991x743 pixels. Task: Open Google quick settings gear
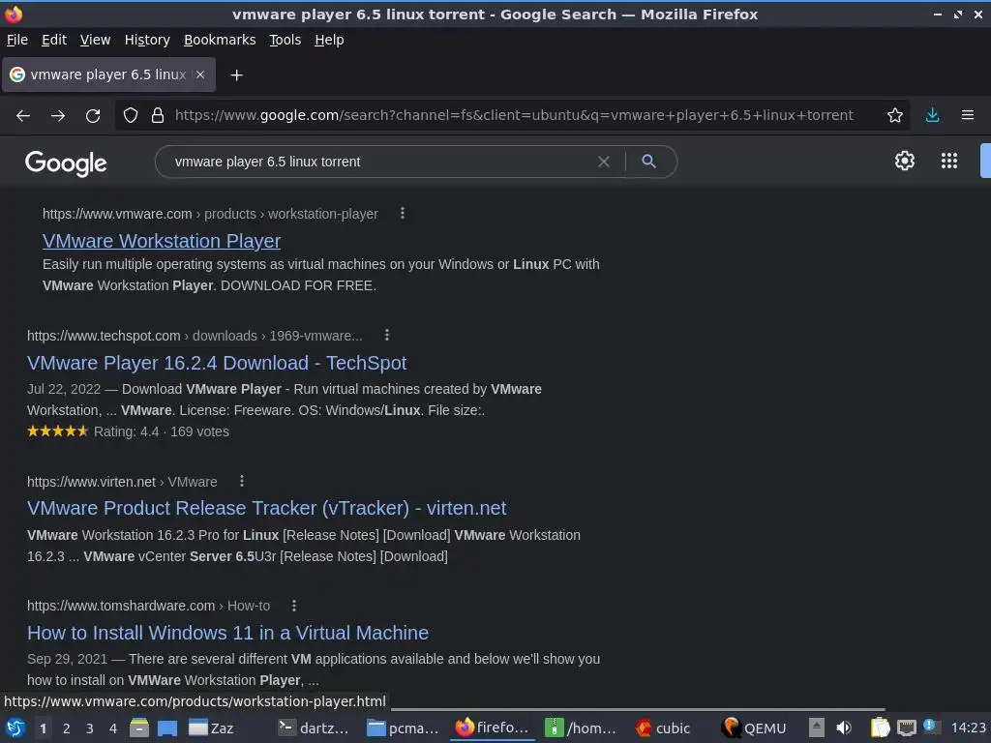[x=905, y=161]
